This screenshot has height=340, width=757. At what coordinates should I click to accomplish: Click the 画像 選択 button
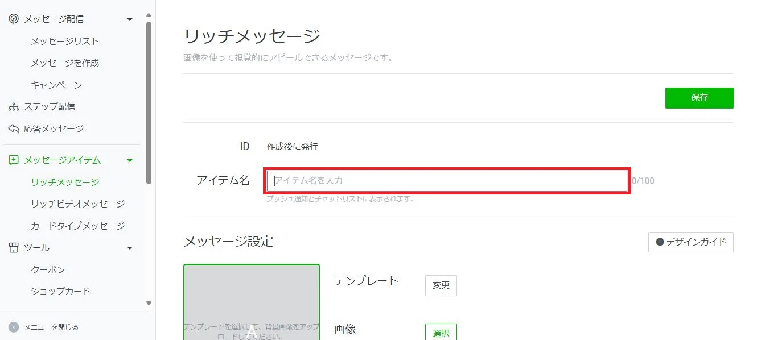[x=441, y=332]
